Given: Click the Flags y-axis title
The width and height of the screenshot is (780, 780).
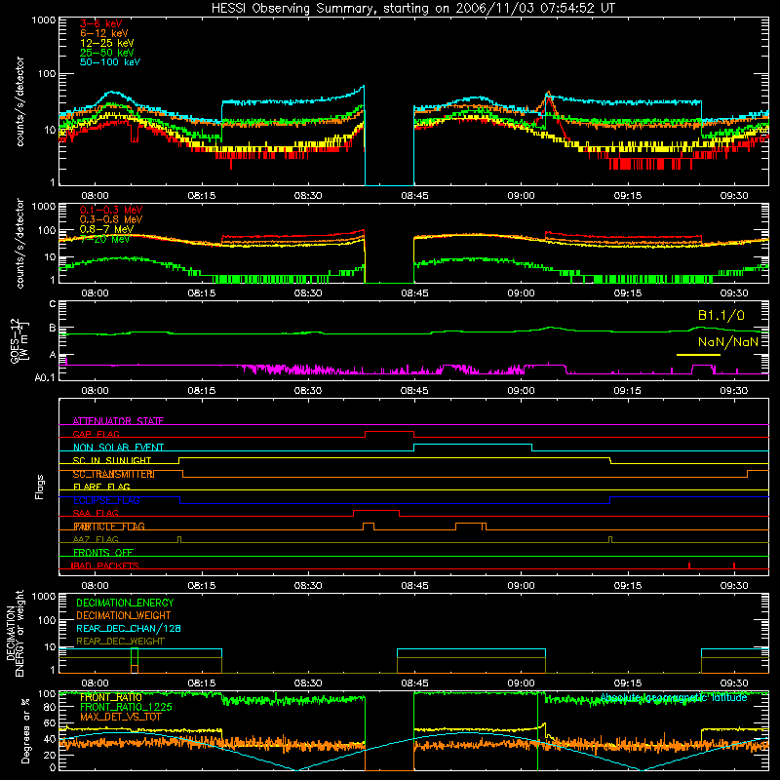Looking at the screenshot, I should [40, 487].
